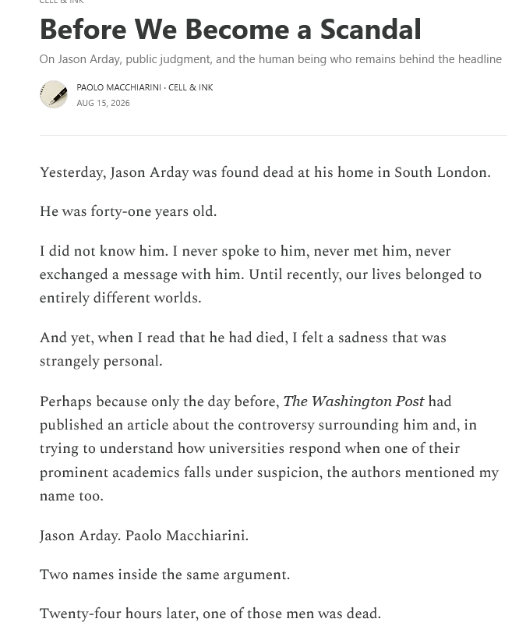Click the words 'name too.' ending the Washington Post paragraph

(72, 496)
